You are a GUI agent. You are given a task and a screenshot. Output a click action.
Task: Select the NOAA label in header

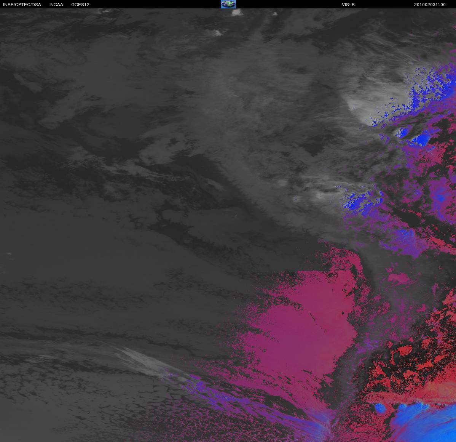[57, 5]
